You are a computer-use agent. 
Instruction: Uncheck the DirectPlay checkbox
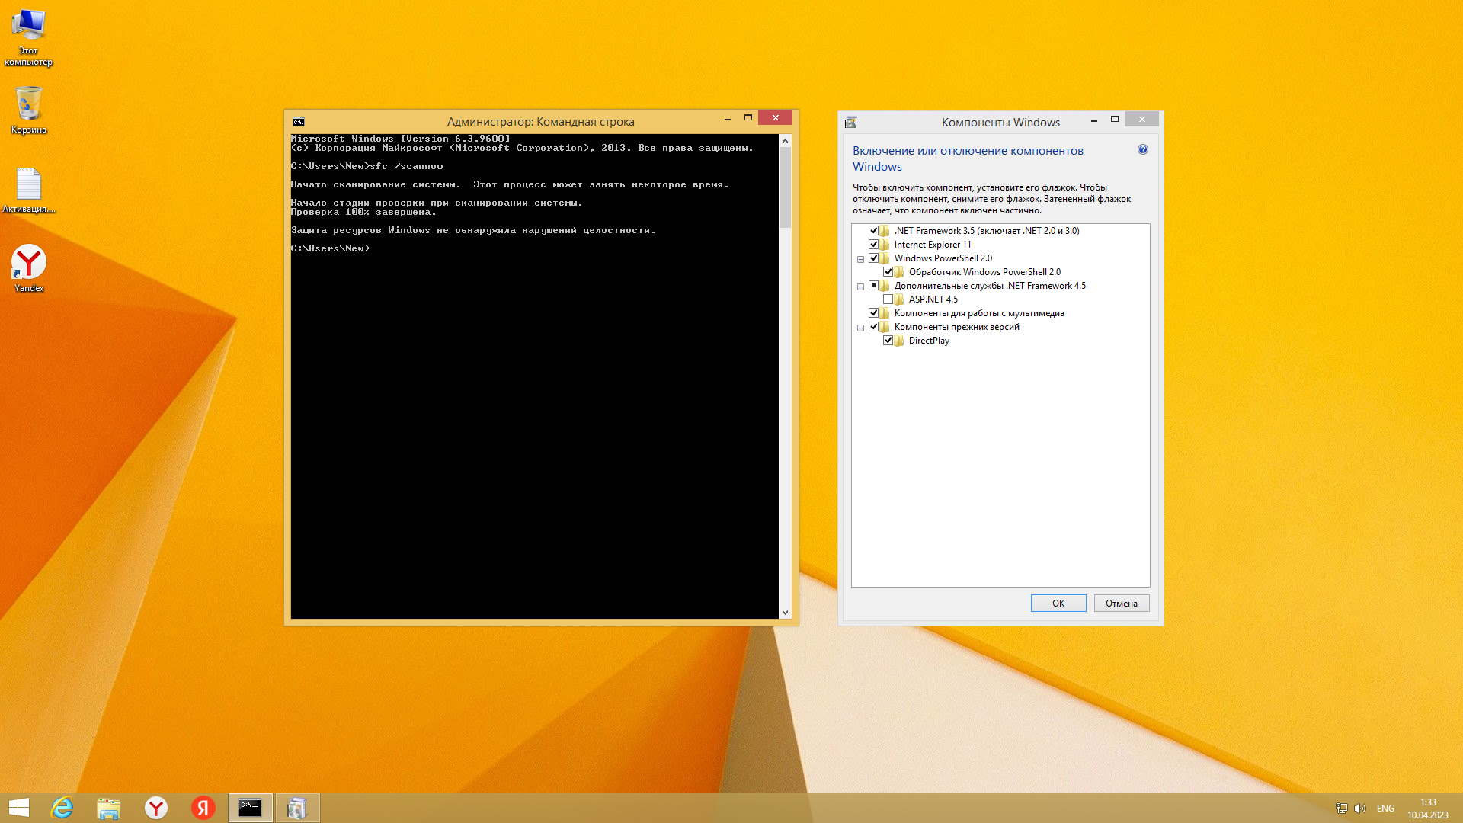(x=888, y=341)
